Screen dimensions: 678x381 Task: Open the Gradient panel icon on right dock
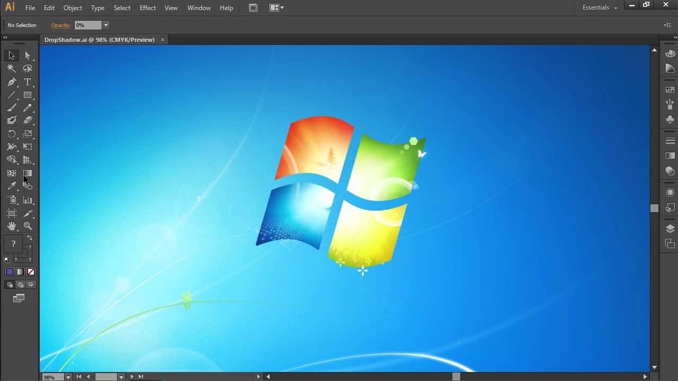click(x=670, y=156)
